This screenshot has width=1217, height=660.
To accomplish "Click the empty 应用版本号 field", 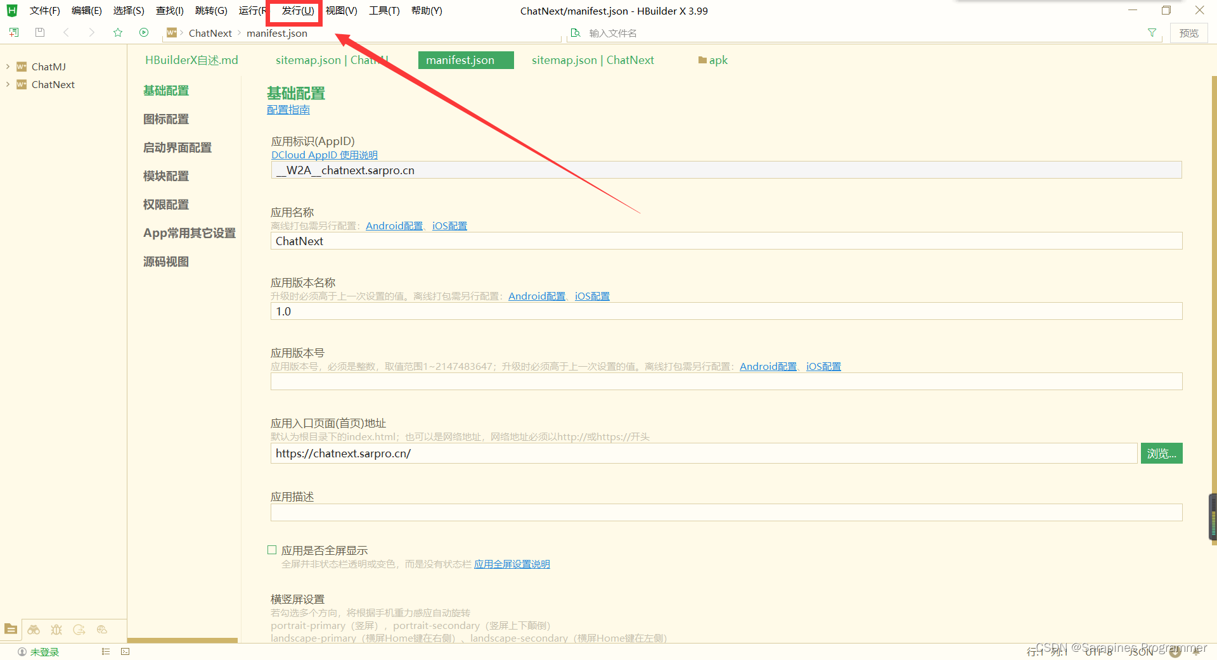I will pos(726,381).
